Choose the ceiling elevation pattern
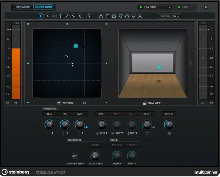220x177 pixels. (x=108, y=16)
